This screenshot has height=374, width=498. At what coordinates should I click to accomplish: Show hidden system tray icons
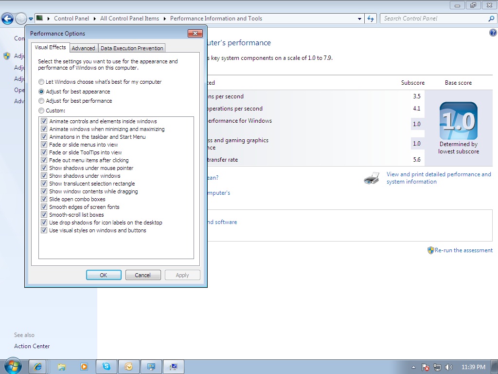pos(413,368)
